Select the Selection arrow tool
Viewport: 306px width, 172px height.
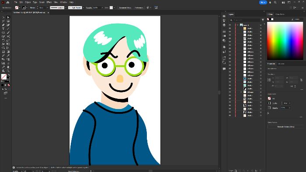8,18
